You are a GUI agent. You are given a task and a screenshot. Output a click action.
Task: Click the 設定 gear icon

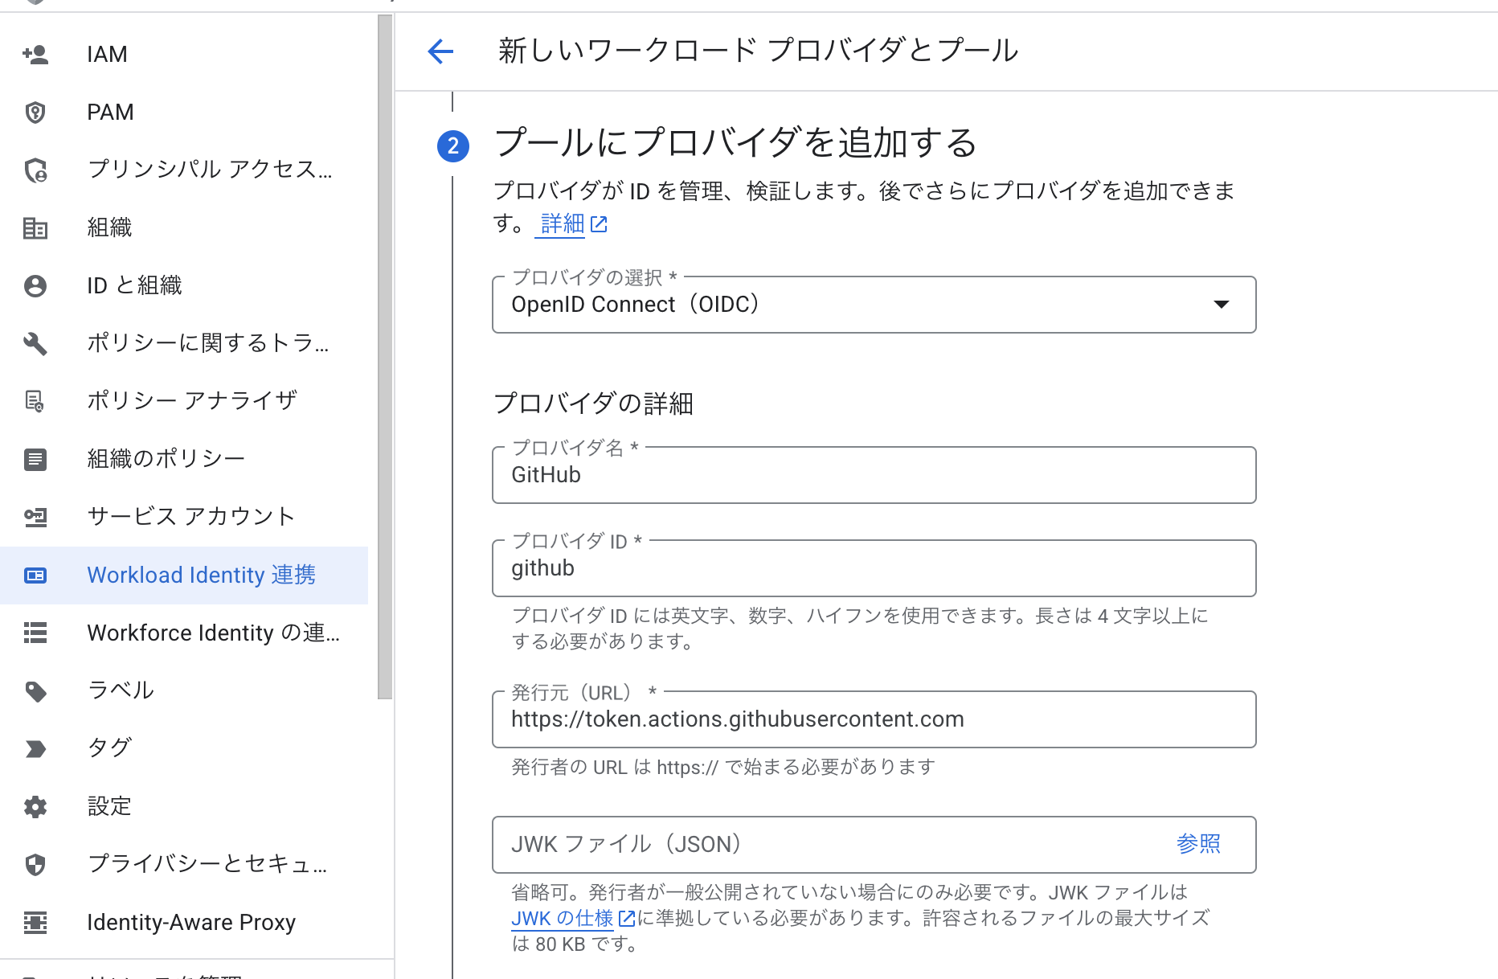35,806
